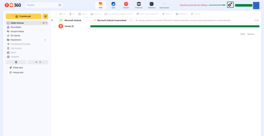Open the Spam folder in sidebar
This screenshot has width=264, height=136.
13,52
